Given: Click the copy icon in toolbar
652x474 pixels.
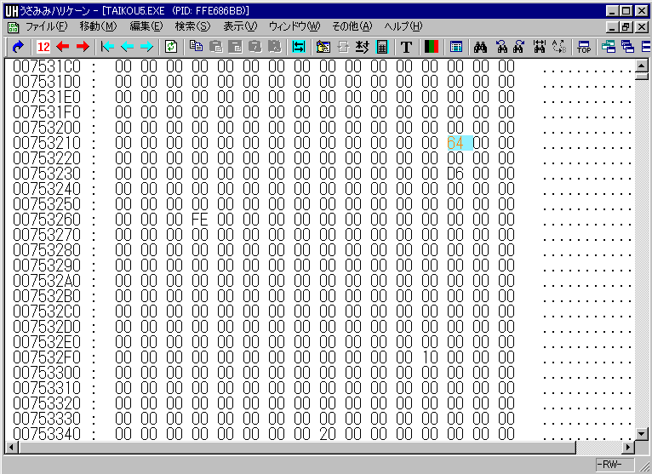Looking at the screenshot, I should point(197,47).
